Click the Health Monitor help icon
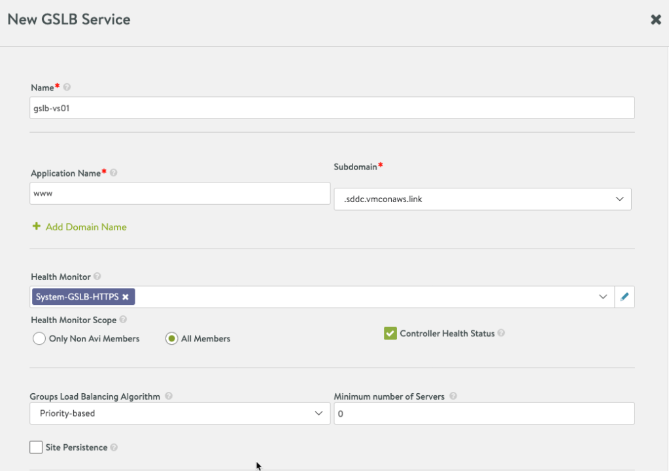Screen dimensions: 669x471 [97, 277]
